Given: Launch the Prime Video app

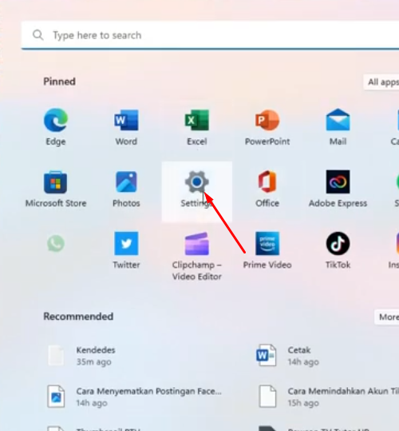Looking at the screenshot, I should click(x=267, y=250).
